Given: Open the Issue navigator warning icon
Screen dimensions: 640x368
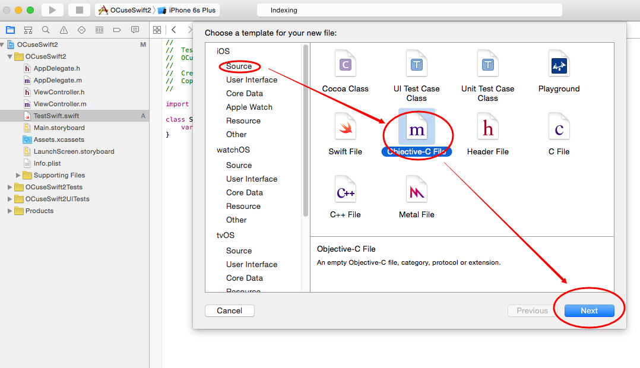Looking at the screenshot, I should tap(64, 30).
